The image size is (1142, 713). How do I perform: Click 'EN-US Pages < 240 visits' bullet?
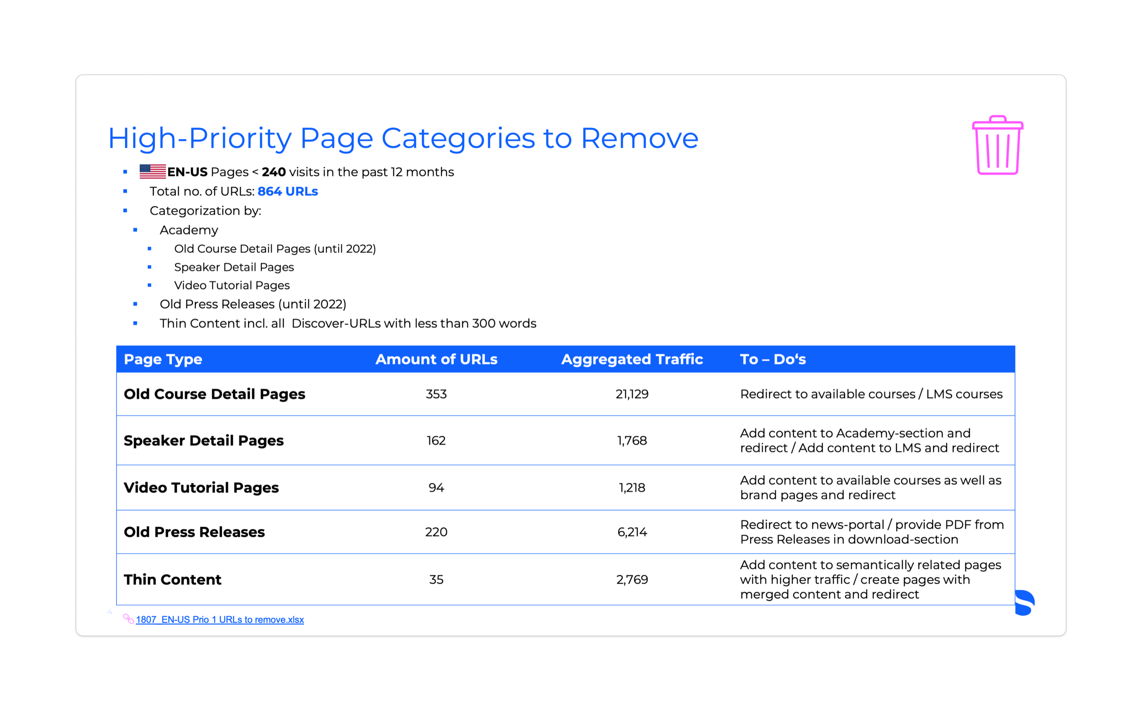311,172
